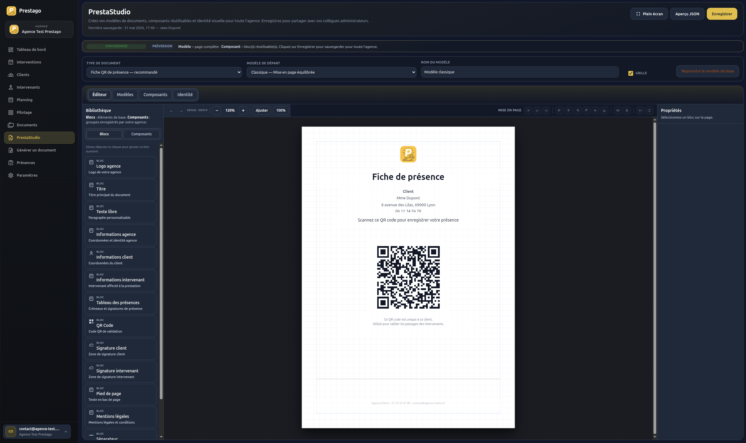Toggle the GRILLE checkbox
This screenshot has width=746, height=443.
(630, 73)
